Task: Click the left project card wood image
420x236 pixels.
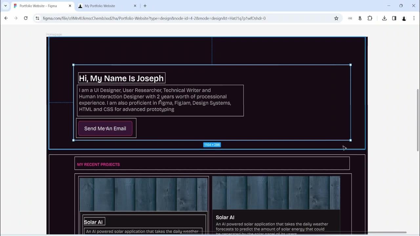Action: (143, 194)
